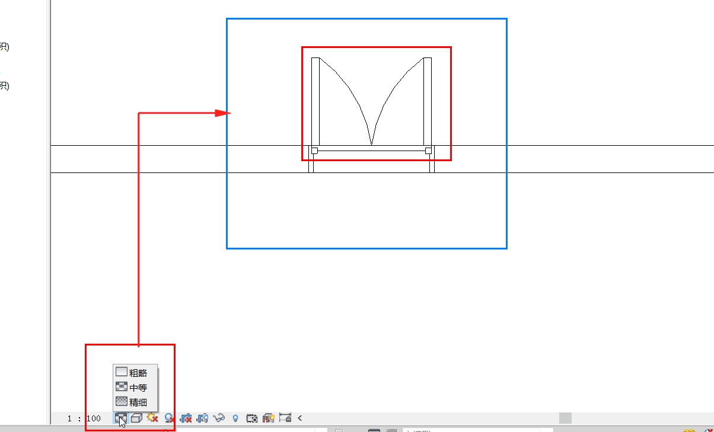Viewport: 714px width, 432px height.
Task: Open the Visual Style cube icon
Action: point(136,418)
